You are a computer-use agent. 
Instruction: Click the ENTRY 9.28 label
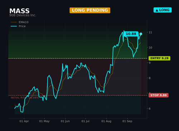(x=159, y=58)
